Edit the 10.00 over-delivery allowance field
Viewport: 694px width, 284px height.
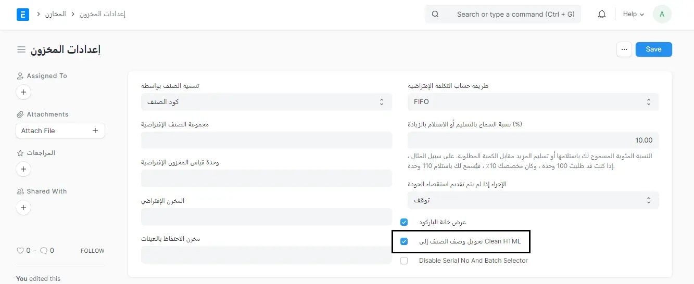(x=533, y=140)
